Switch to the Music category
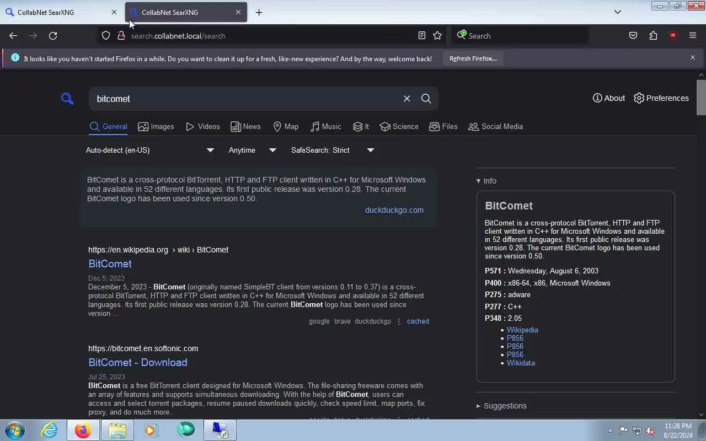This screenshot has height=441, width=706. 325,126
